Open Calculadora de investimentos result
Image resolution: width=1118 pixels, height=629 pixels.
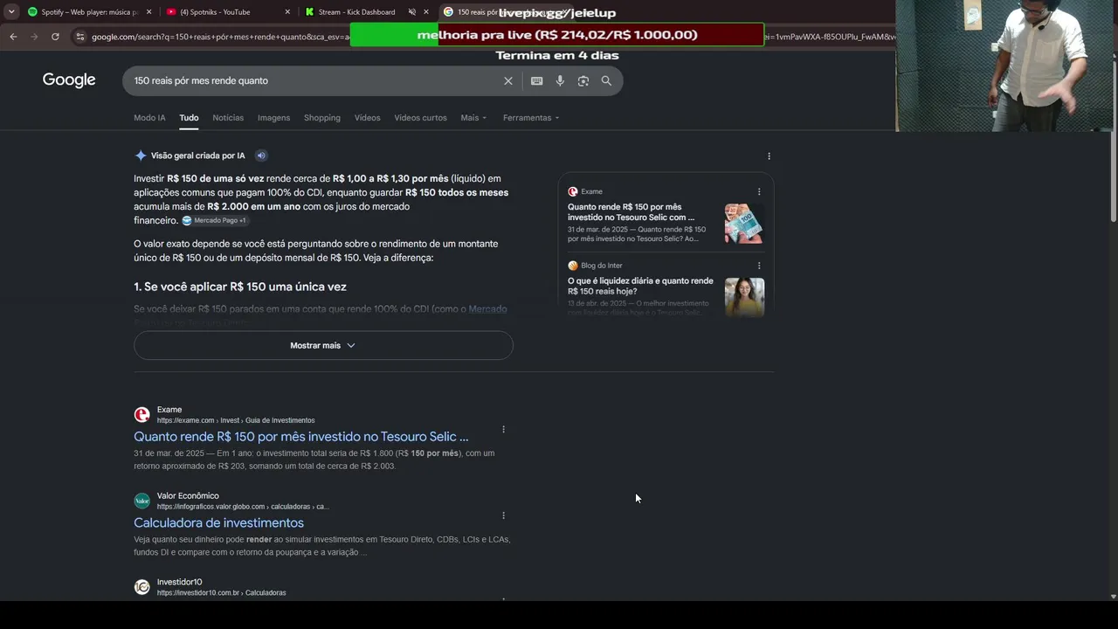pyautogui.click(x=218, y=522)
